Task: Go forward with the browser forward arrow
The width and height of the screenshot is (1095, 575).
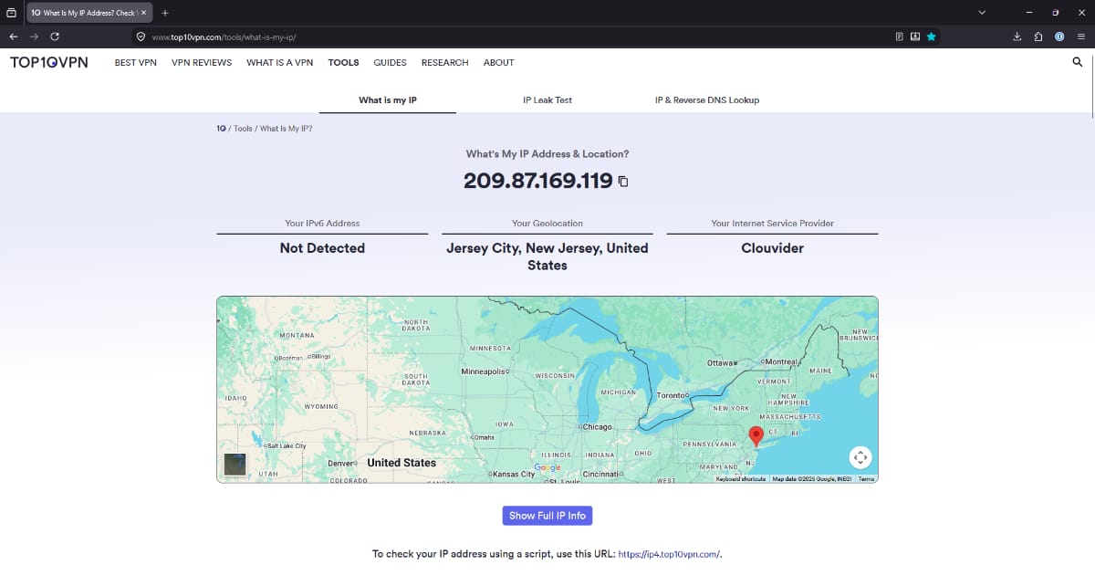Action: pos(35,37)
